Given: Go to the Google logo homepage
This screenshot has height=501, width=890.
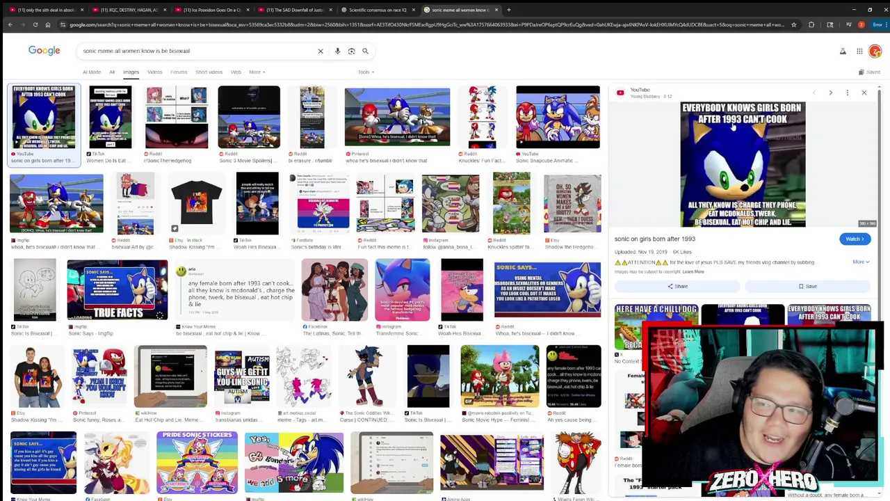Looking at the screenshot, I should 44,50.
